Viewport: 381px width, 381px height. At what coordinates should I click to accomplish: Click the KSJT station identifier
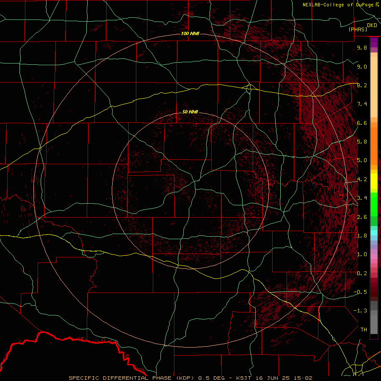[x=244, y=378]
